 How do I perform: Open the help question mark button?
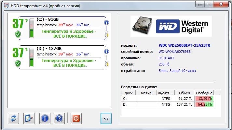[59, 119]
